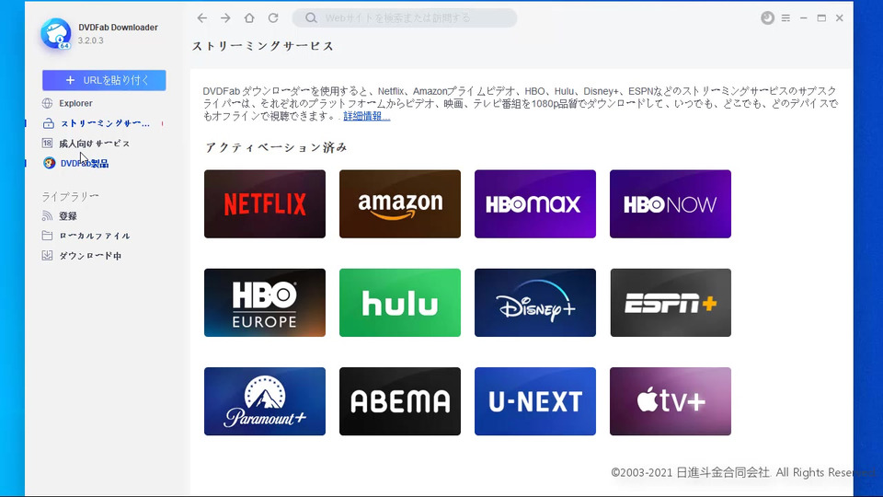Open the HBO Max service tile

535,204
